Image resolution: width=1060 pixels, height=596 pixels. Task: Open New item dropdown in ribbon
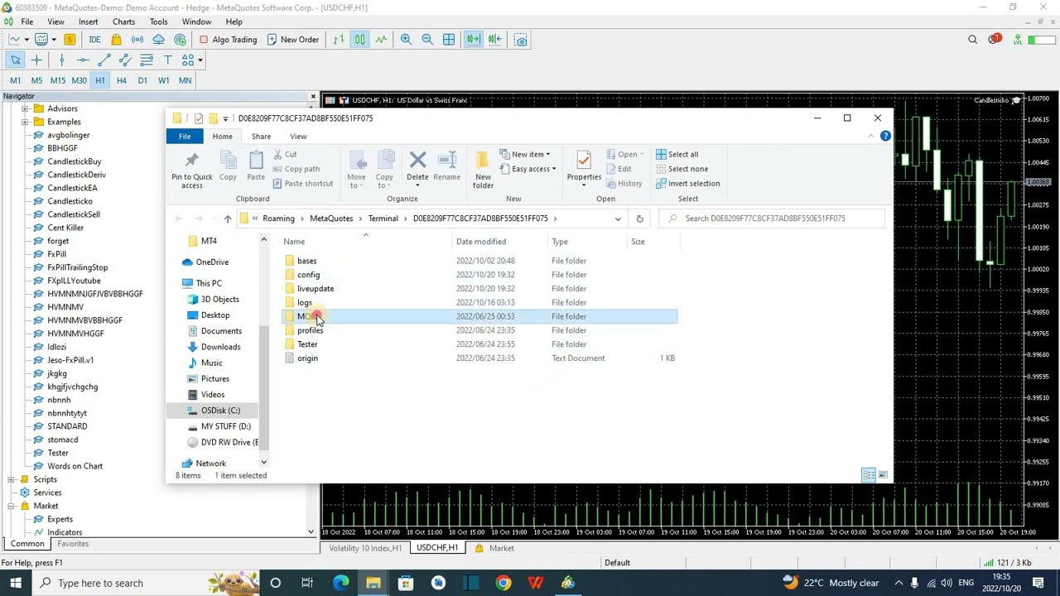click(525, 154)
